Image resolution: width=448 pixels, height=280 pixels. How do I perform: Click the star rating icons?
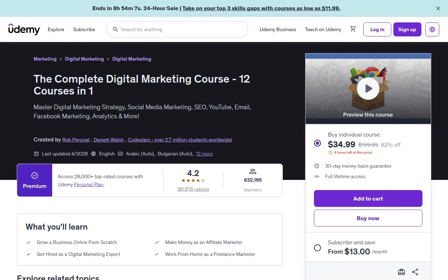tap(193, 181)
